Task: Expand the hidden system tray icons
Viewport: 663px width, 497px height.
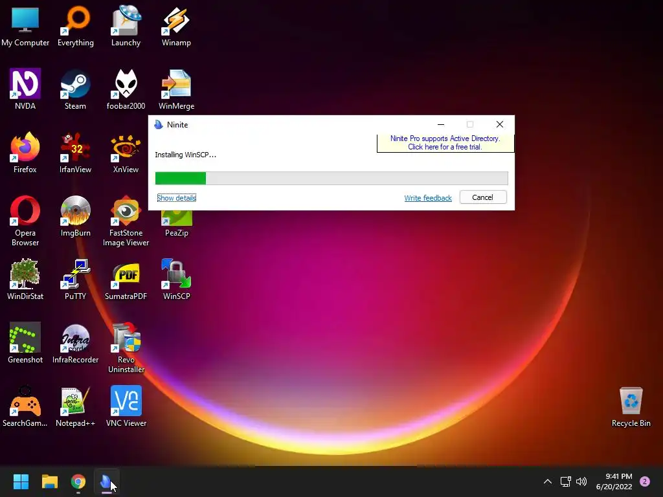Action: (x=548, y=481)
